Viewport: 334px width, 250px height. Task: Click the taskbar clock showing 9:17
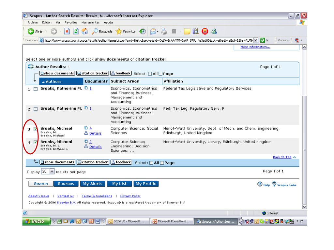(x=299, y=221)
